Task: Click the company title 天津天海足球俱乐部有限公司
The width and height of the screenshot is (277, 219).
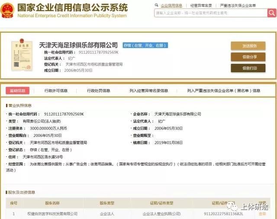Action: tap(78, 45)
